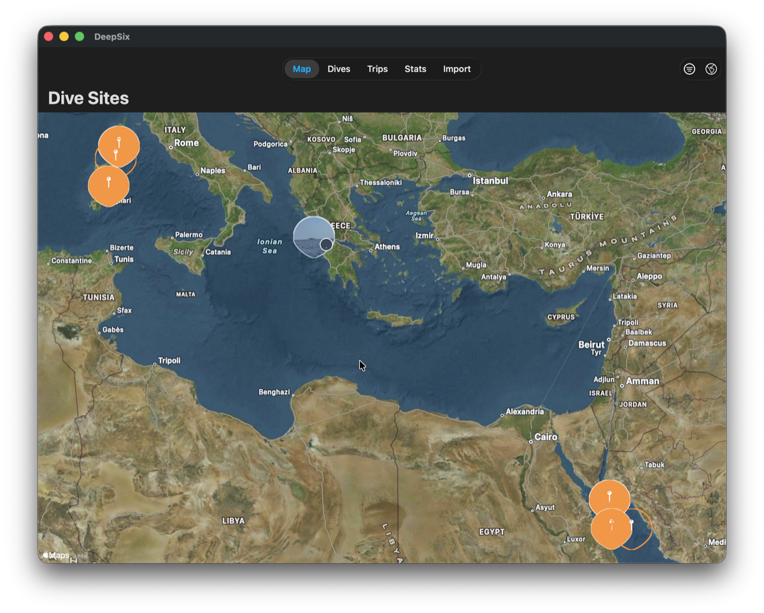764x613 pixels.
Task: Open the filter options icon
Action: point(690,69)
